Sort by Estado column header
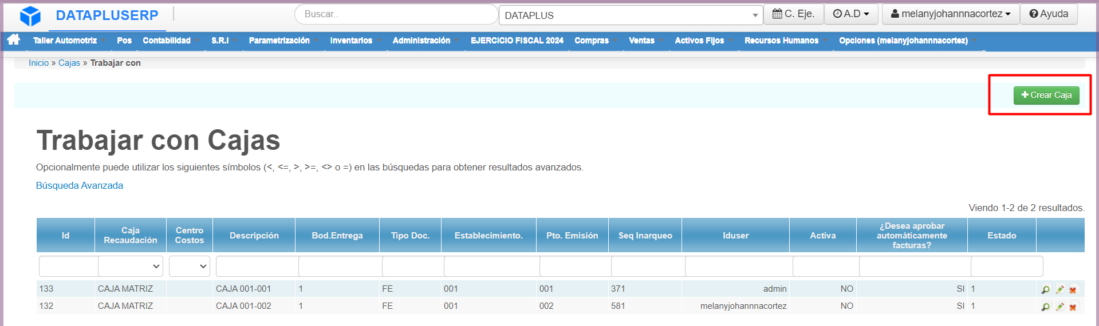Image resolution: width=1099 pixels, height=326 pixels. coord(1002,236)
